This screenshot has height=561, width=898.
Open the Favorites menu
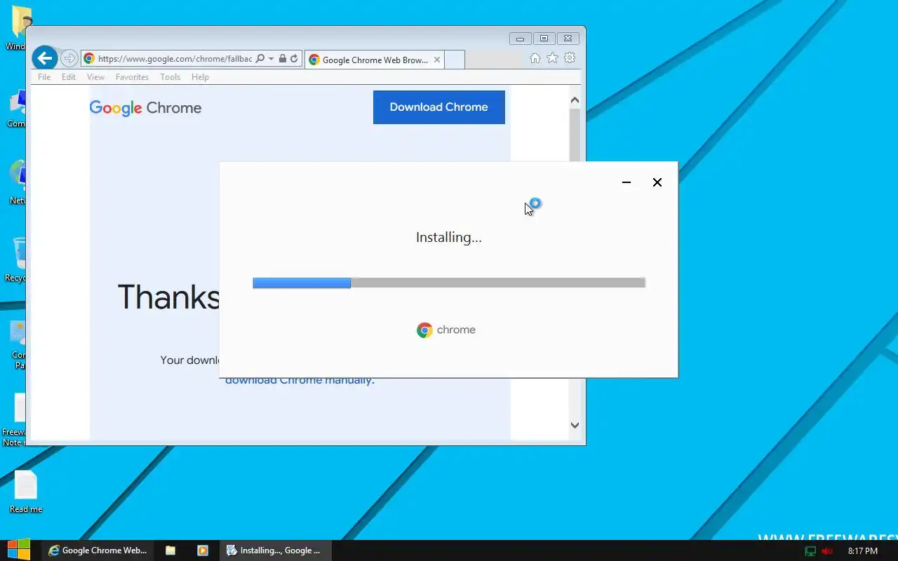[x=132, y=77]
